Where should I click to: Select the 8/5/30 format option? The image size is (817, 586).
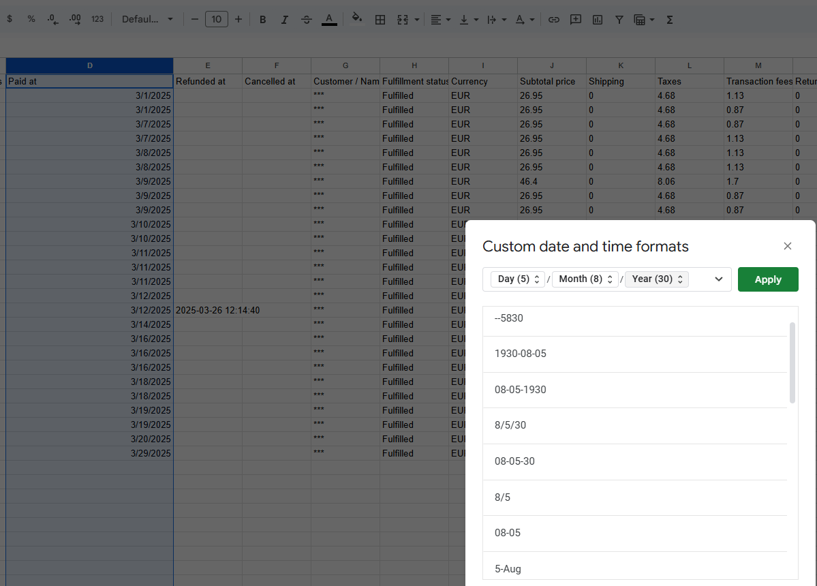pos(634,426)
